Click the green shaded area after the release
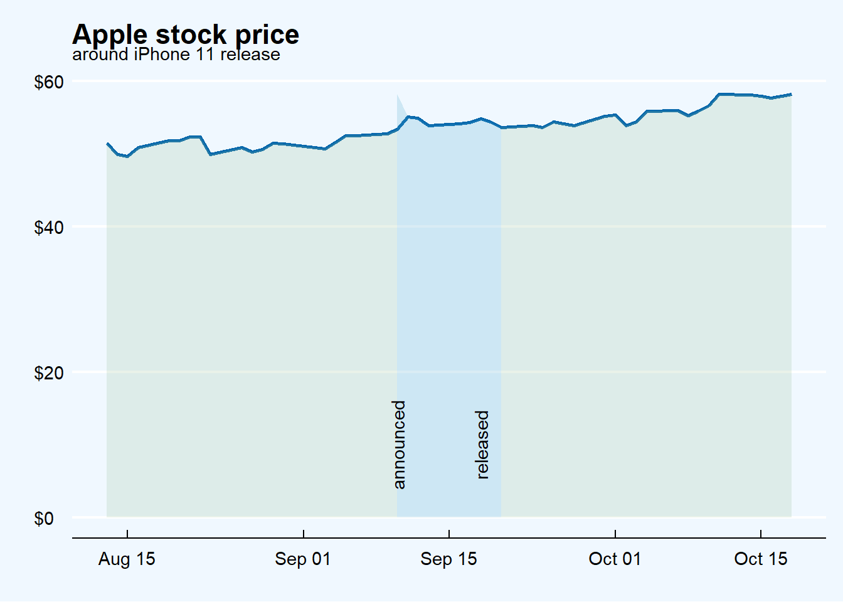Viewport: 843px width, 602px height. tap(646, 314)
